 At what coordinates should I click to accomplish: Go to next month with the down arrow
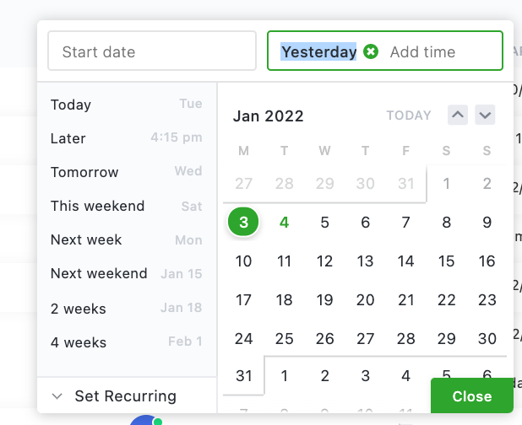(x=485, y=115)
